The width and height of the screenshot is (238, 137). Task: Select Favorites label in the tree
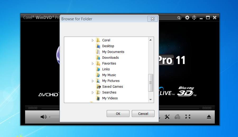coord(109,63)
